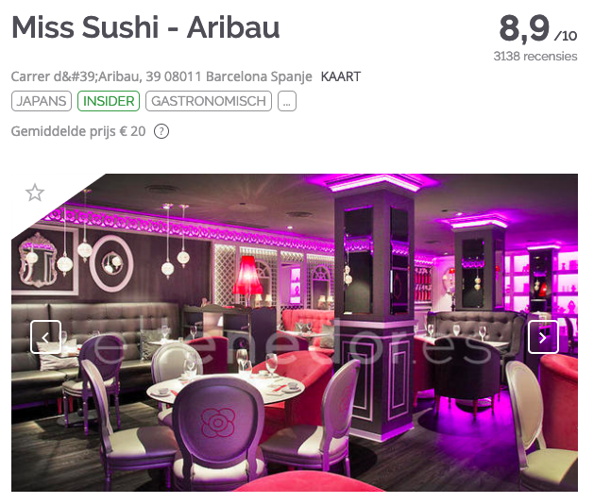Click the Miss Sushi - Aribau title
Image resolution: width=594 pixels, height=504 pixels.
[x=145, y=27]
